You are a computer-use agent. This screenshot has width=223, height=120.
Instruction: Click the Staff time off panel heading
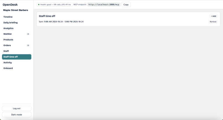tap(47, 16)
